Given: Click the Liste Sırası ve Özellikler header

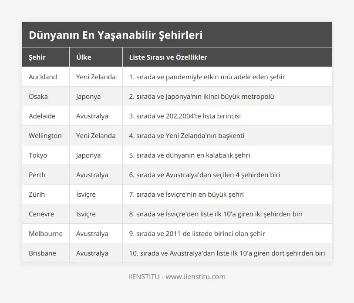Looking at the screenshot, I should [166, 57].
